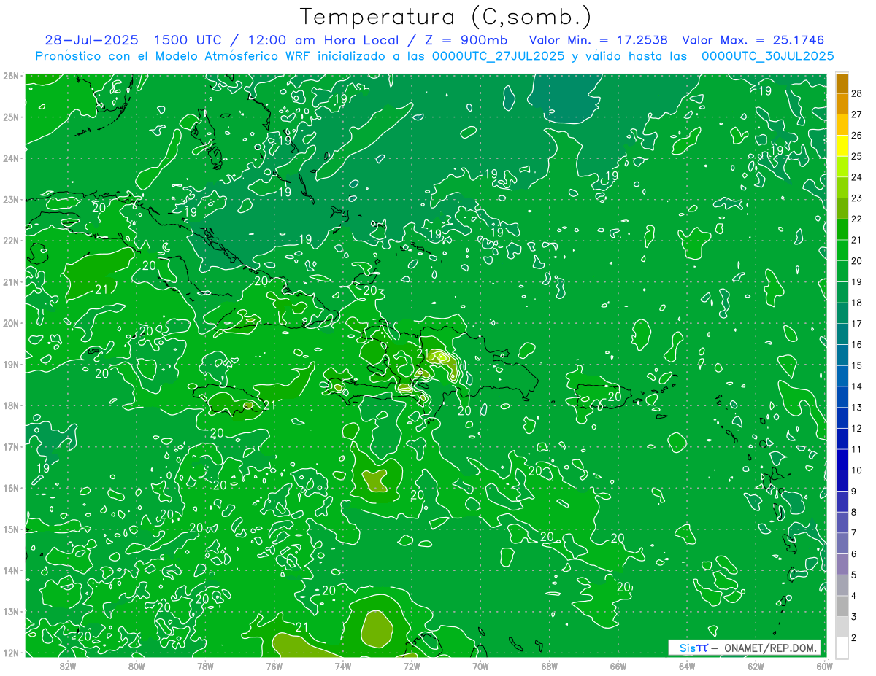Viewport: 876px width, 676px height.
Task: Click the 18N latitude axis label
Action: (x=10, y=405)
